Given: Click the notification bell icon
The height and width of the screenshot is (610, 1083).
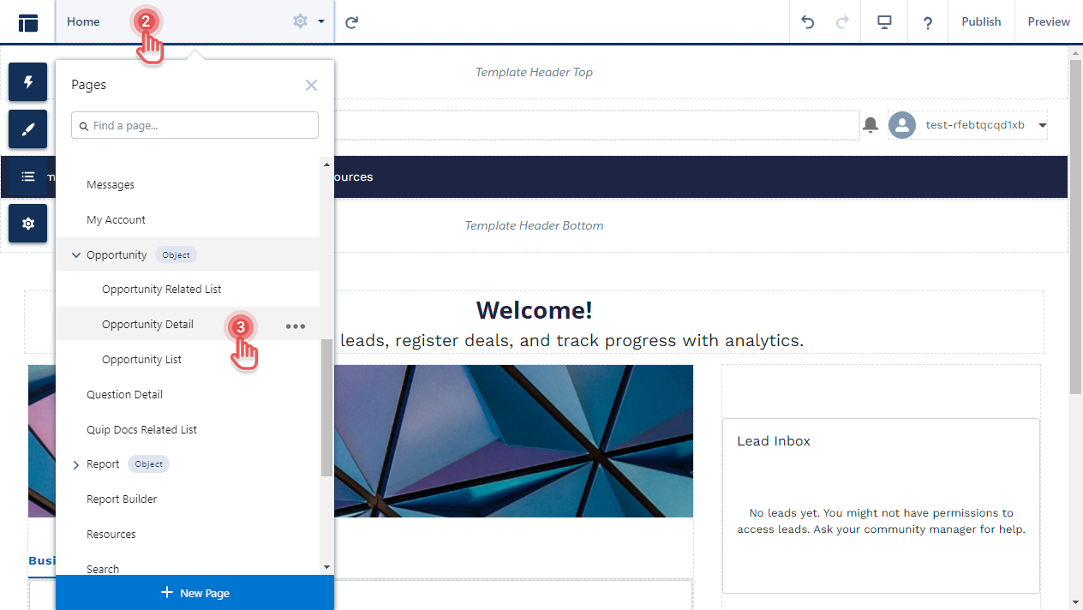Looking at the screenshot, I should 871,125.
